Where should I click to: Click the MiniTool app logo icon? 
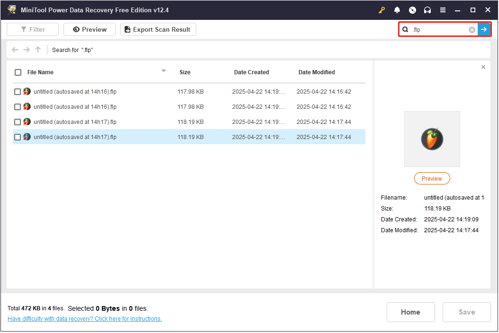point(12,10)
